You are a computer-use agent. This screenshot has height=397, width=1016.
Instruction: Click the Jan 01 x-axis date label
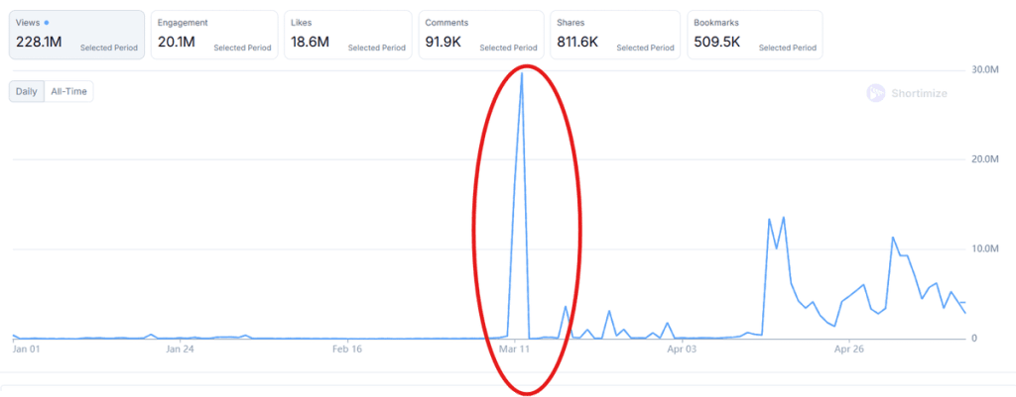click(x=26, y=349)
